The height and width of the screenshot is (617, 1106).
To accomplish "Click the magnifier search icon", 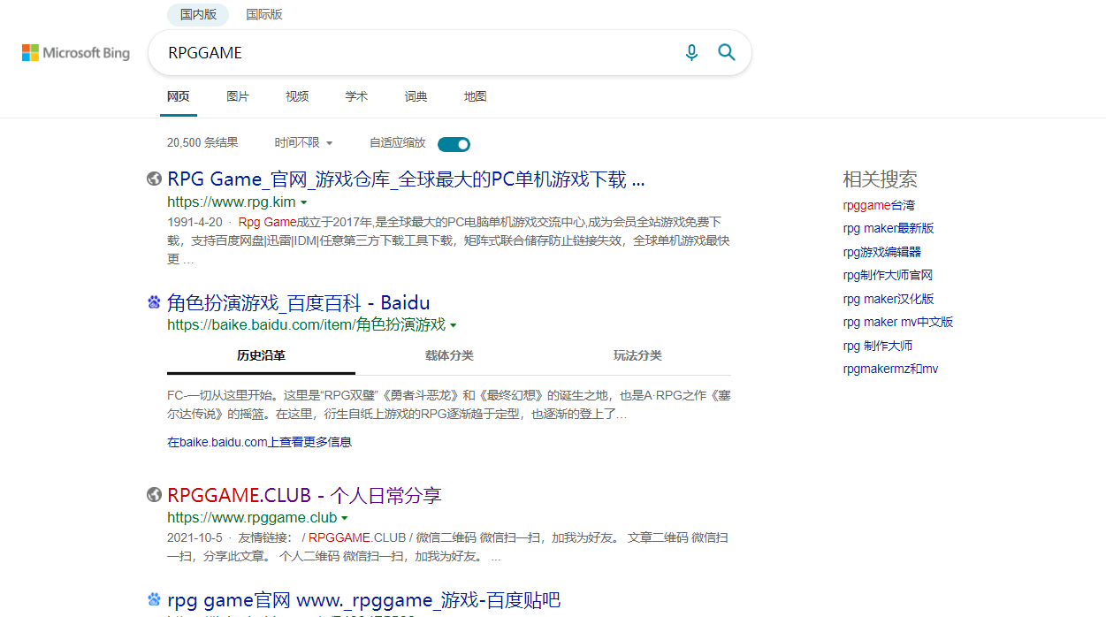I will click(x=726, y=52).
